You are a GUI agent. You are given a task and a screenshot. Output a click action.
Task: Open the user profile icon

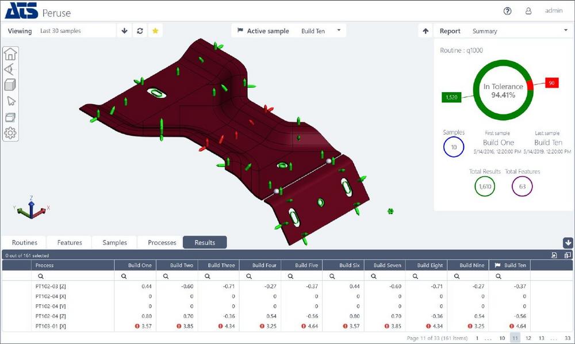tap(528, 11)
